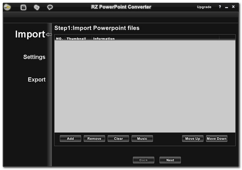Open the gear settings icon in title bar

pyautogui.click(x=37, y=7)
